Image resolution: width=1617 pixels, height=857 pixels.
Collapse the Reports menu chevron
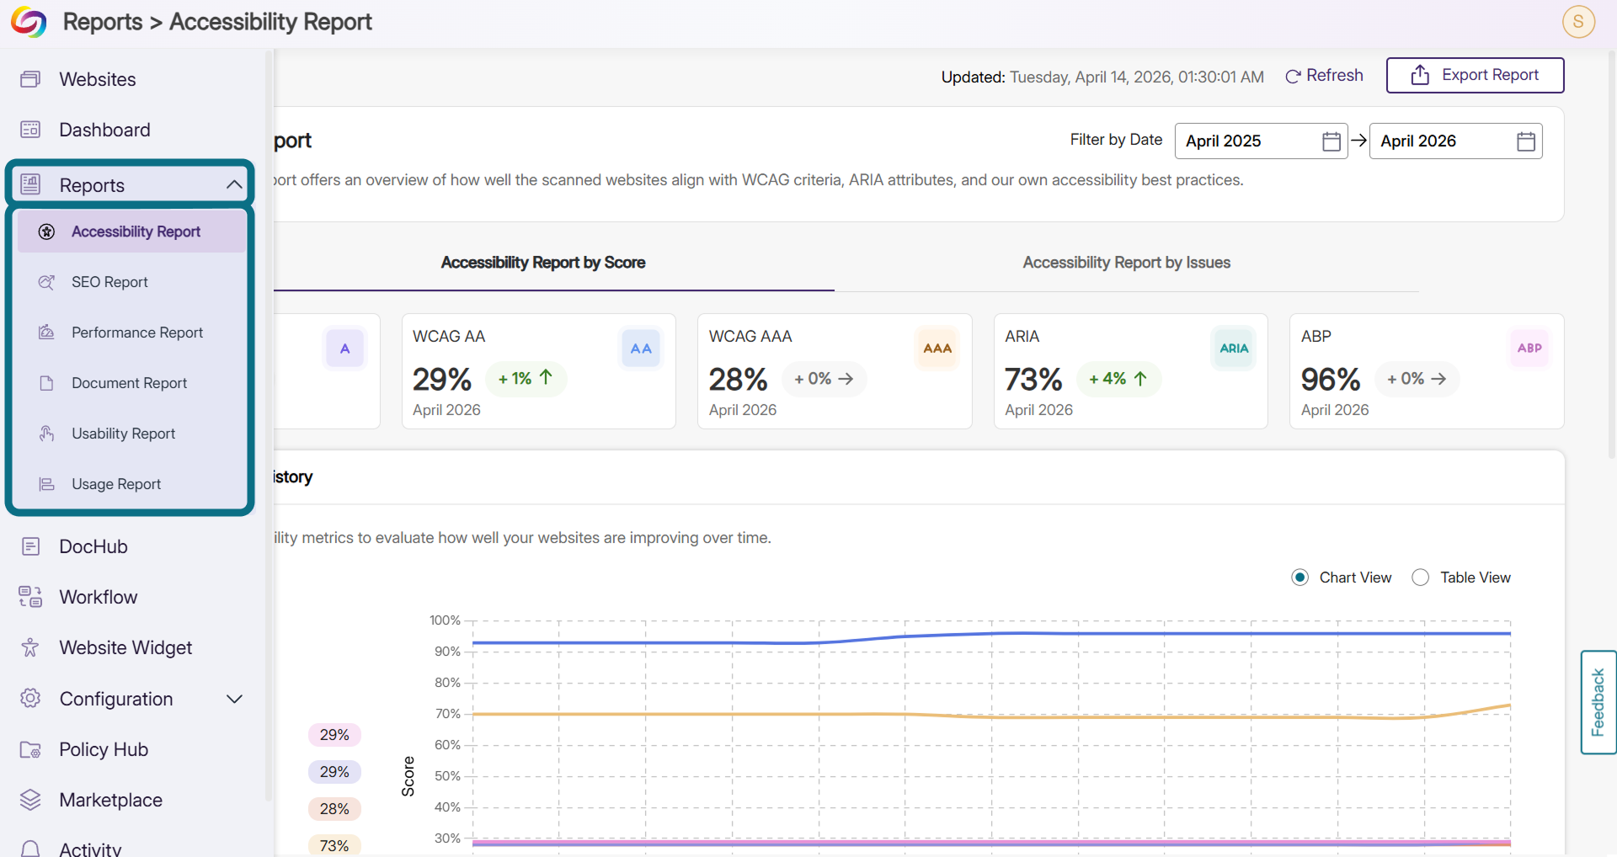(x=234, y=184)
